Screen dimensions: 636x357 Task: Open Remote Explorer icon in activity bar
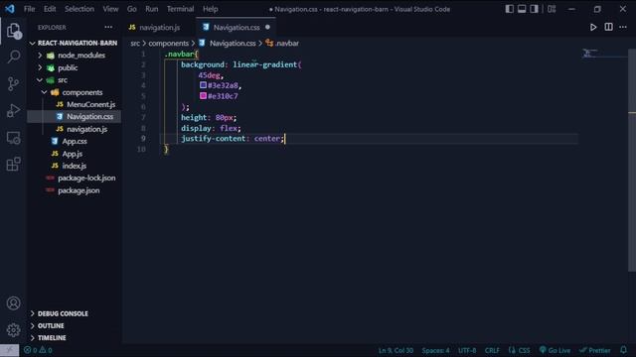click(13, 138)
